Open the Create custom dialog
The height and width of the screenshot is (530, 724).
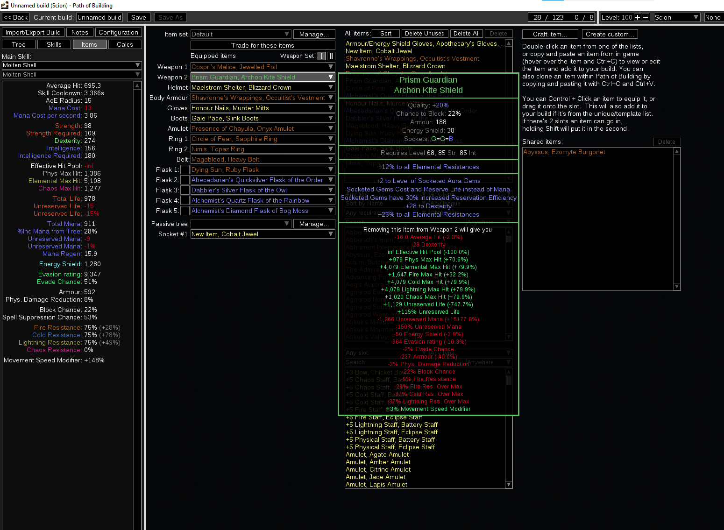pos(610,34)
